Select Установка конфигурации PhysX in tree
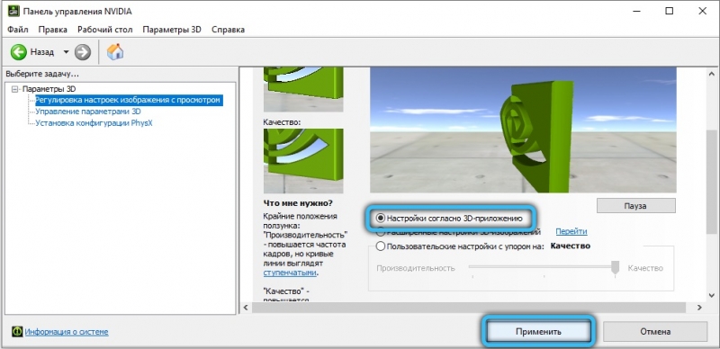Viewport: 720px width, 349px height. [x=94, y=122]
